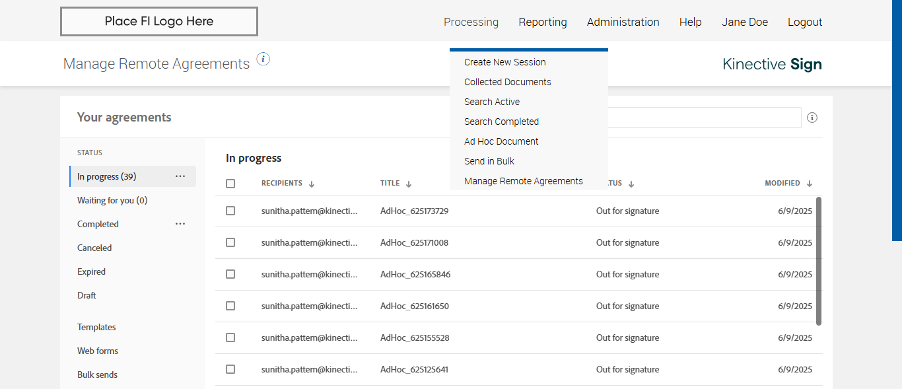
Task: Click info icon beside Manage Remote Agreements title
Action: pos(263,59)
